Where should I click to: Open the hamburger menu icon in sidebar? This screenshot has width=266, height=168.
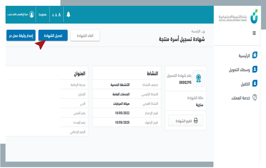(254, 33)
